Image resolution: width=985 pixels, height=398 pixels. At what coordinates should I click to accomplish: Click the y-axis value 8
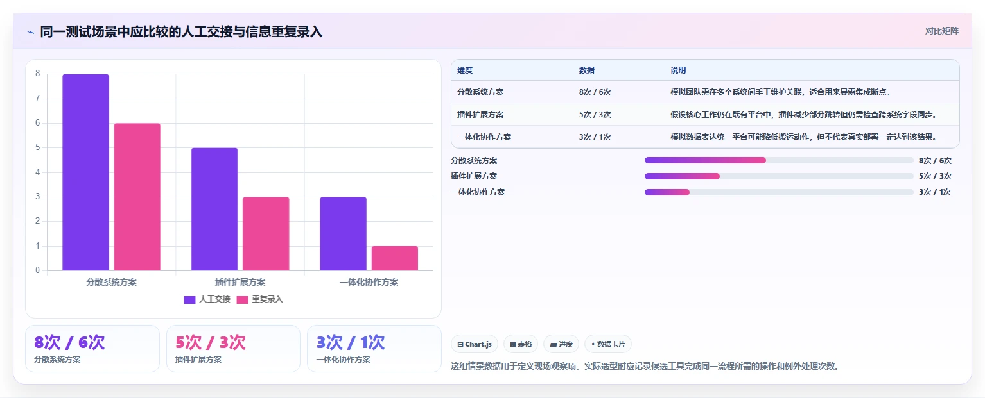point(38,74)
